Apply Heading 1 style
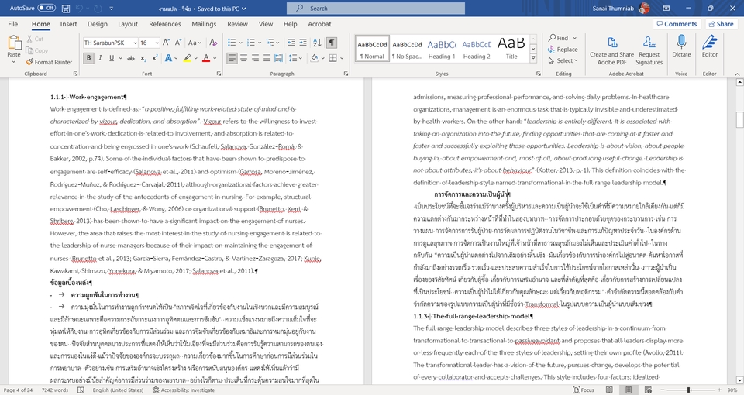 coord(442,49)
